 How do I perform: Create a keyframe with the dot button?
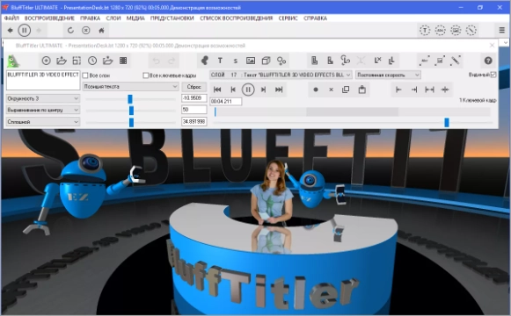click(316, 90)
